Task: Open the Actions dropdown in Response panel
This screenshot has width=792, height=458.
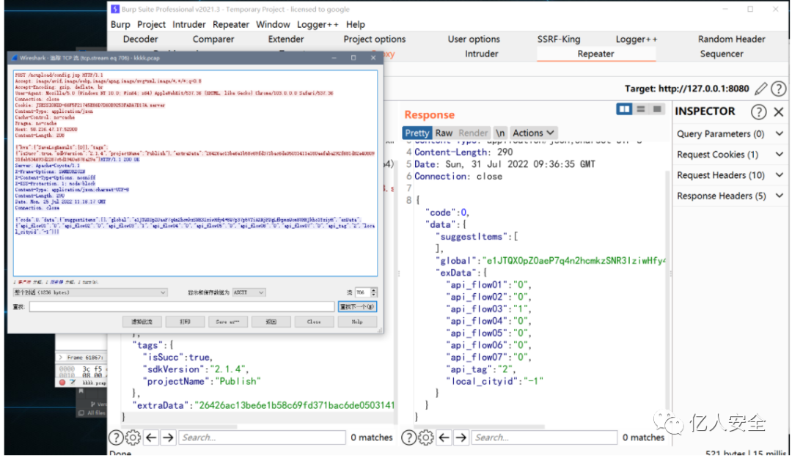Action: (x=533, y=133)
